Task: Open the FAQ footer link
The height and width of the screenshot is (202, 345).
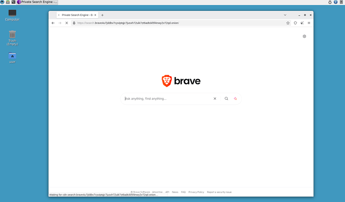Action: (183, 192)
